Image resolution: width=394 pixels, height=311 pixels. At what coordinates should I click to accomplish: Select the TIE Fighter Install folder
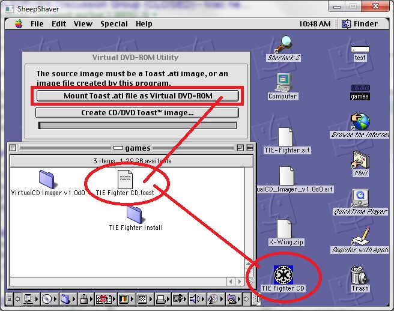(136, 218)
